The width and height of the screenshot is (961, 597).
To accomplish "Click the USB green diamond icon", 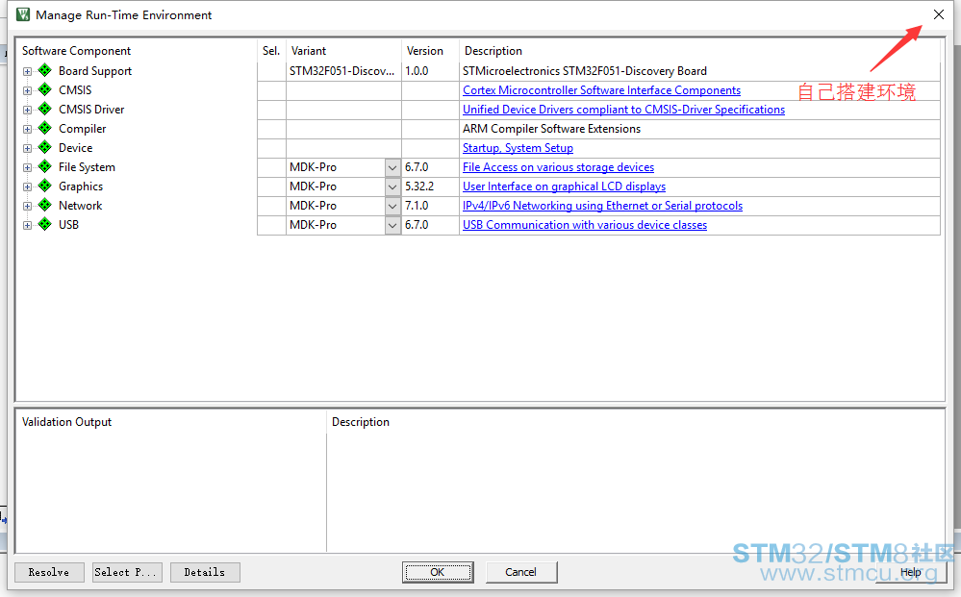I will coord(45,225).
